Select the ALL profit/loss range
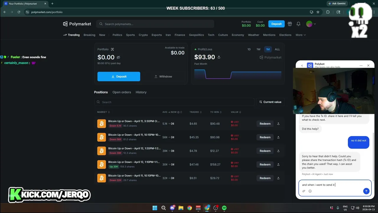 [277, 49]
